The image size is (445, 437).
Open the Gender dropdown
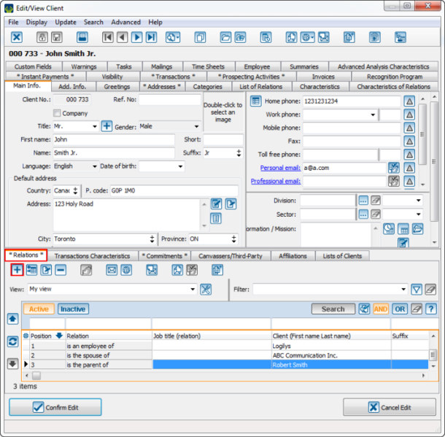coord(196,126)
